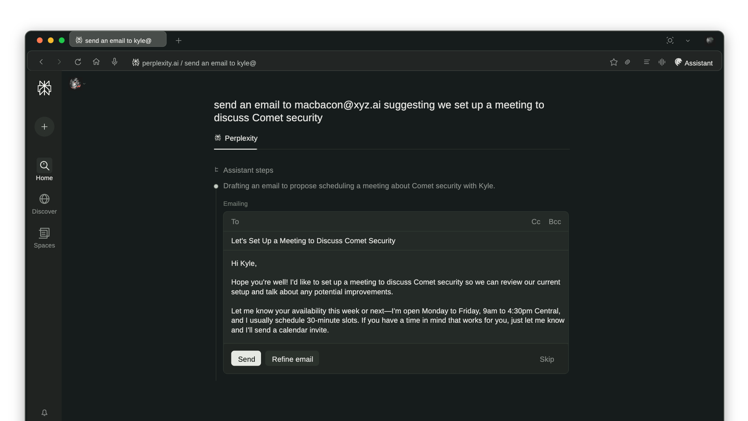Viewport: 748px width, 421px height.
Task: Open Spaces in the sidebar
Action: tap(44, 238)
